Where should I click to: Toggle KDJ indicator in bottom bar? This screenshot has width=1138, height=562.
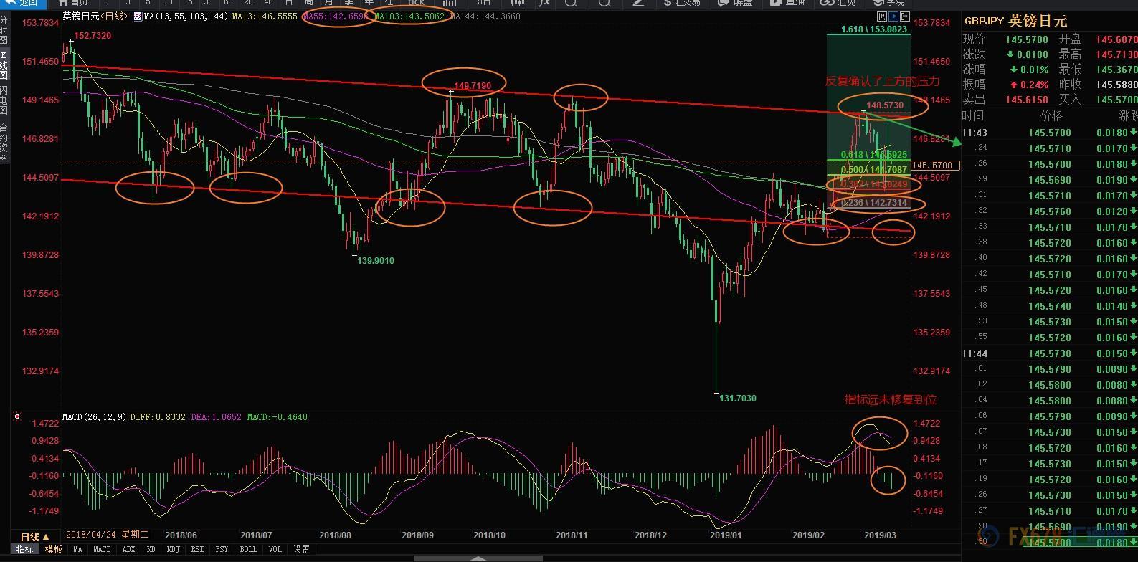pyautogui.click(x=173, y=549)
